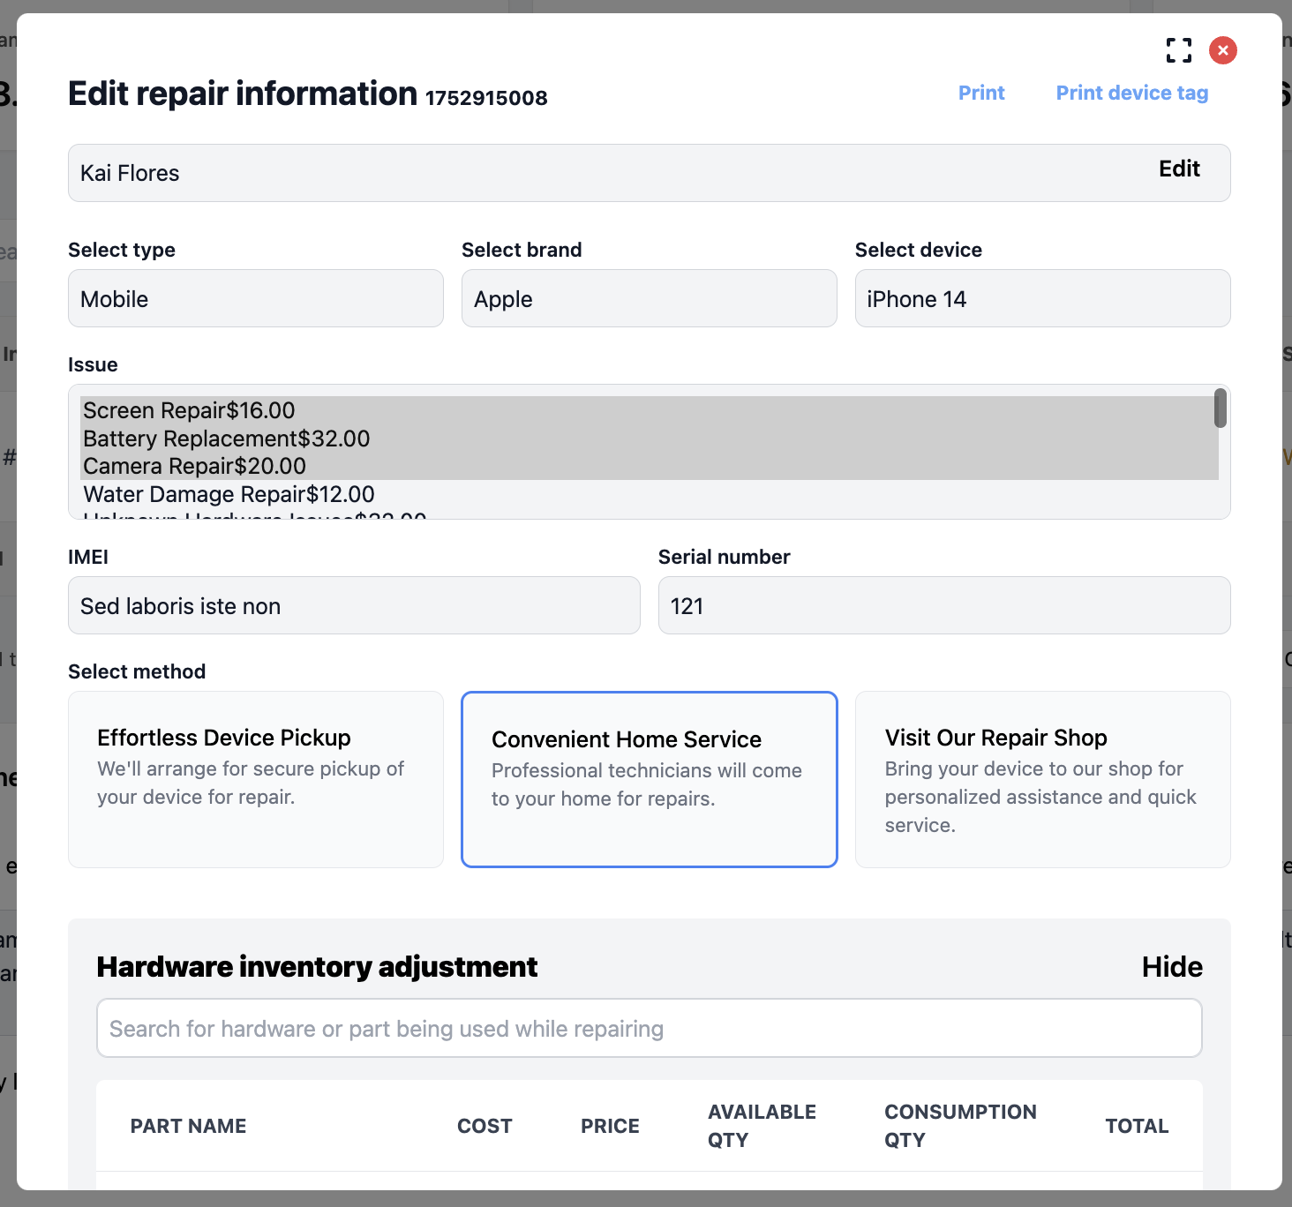Expand the Select device dropdown showing iPhone 14

[x=1042, y=299]
